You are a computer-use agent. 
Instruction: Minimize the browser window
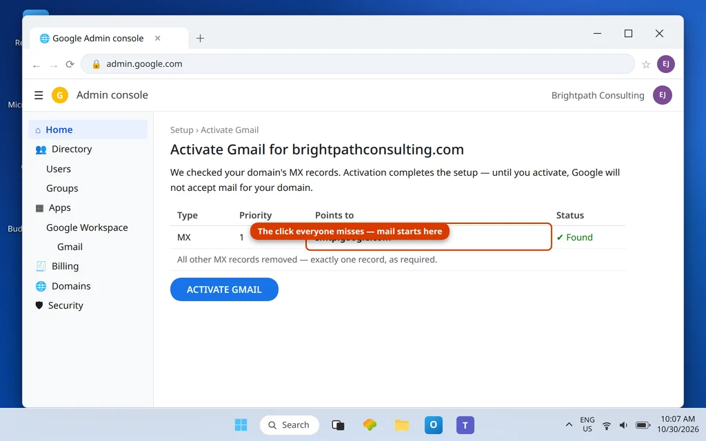597,33
